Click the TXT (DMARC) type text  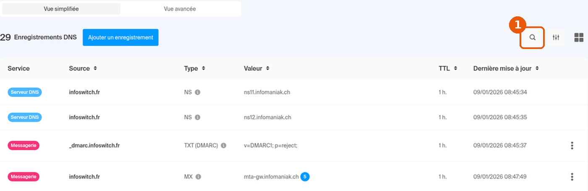pos(201,145)
